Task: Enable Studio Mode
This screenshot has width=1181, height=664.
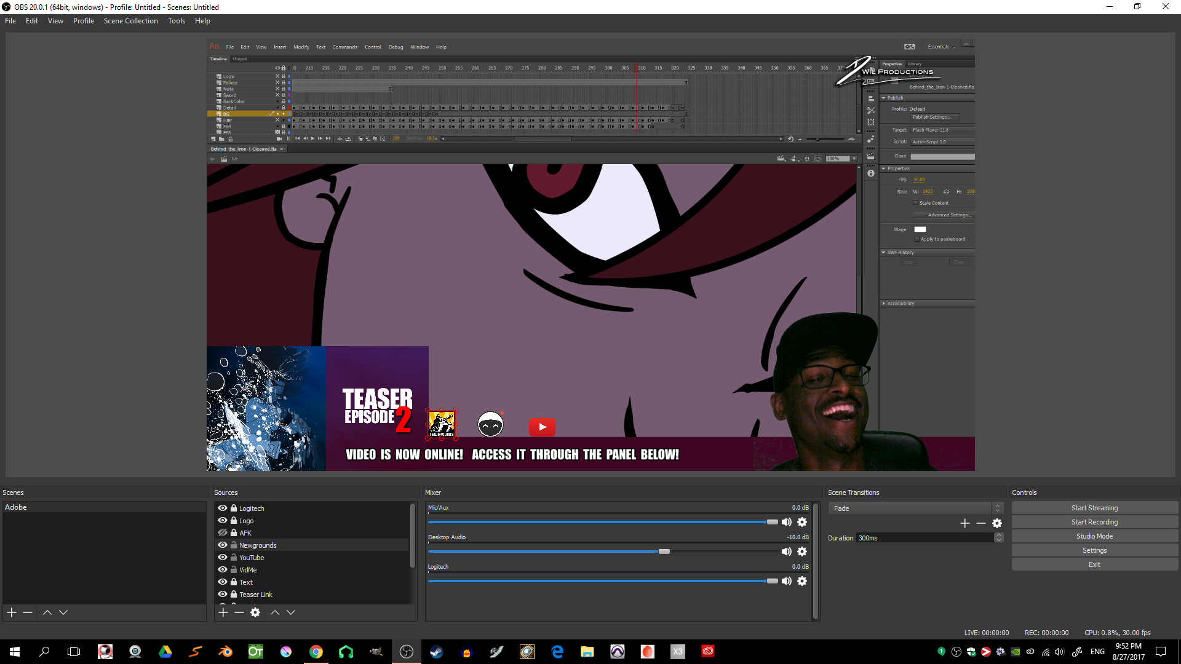Action: click(1095, 536)
